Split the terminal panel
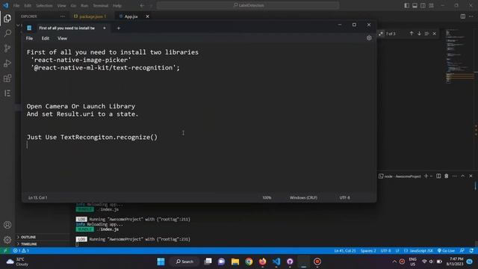This screenshot has width=478, height=269. [x=438, y=176]
